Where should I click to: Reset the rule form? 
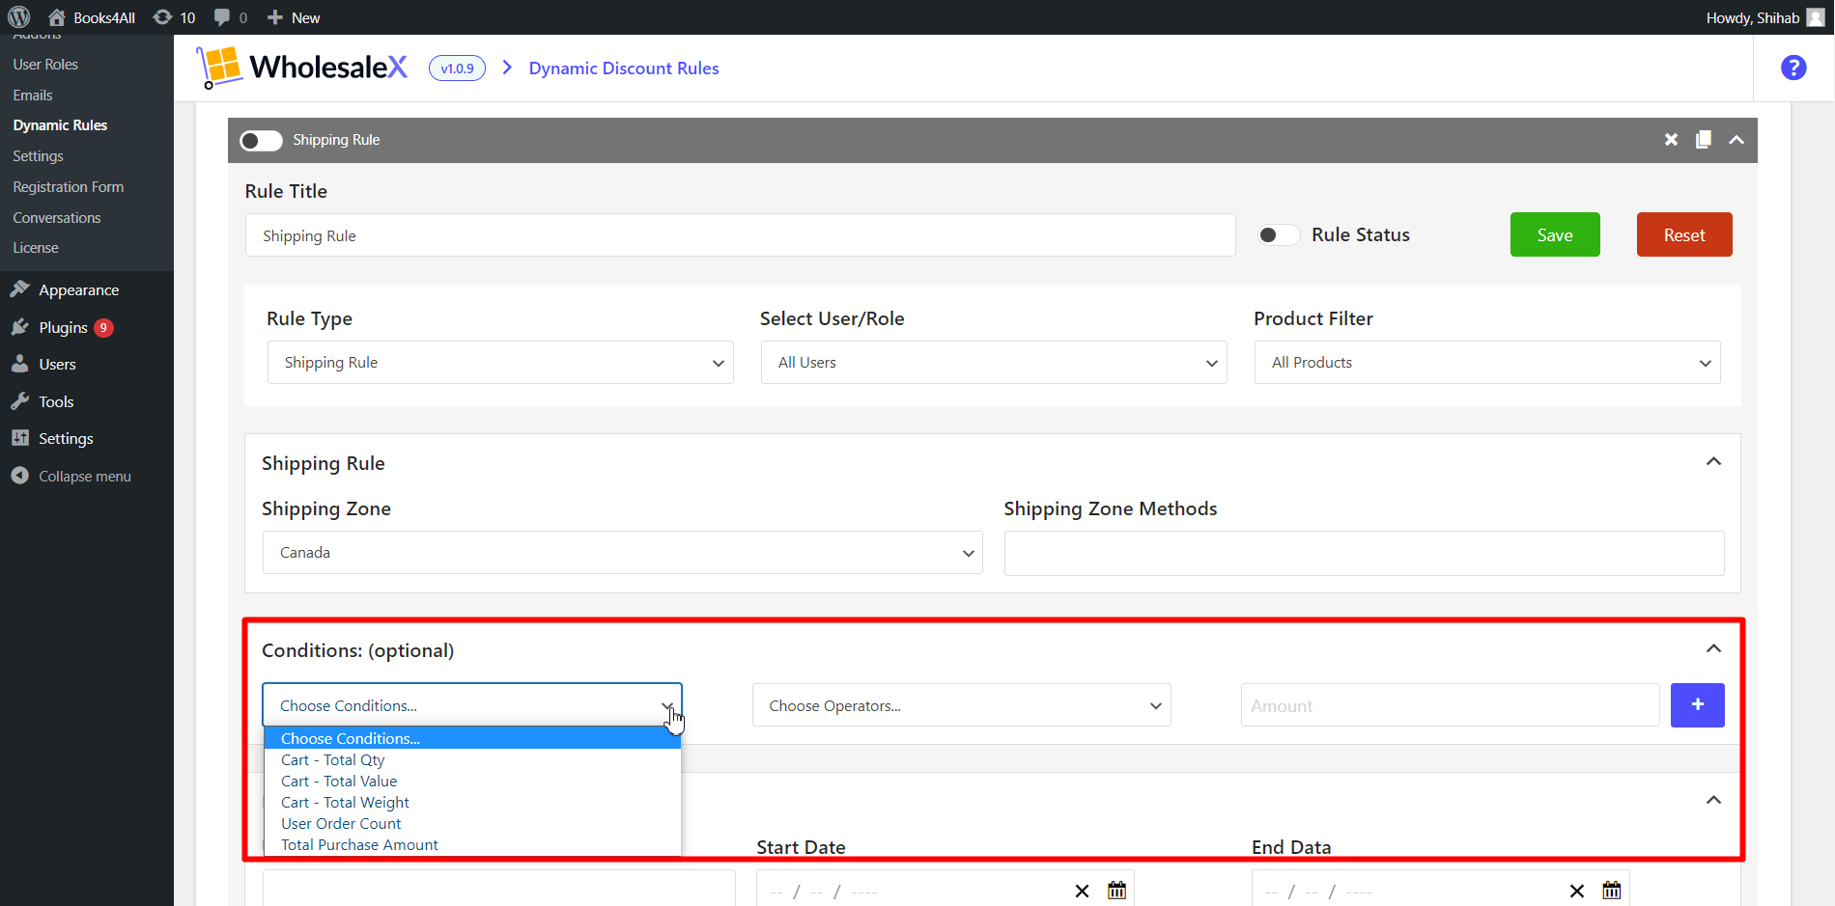click(x=1683, y=234)
